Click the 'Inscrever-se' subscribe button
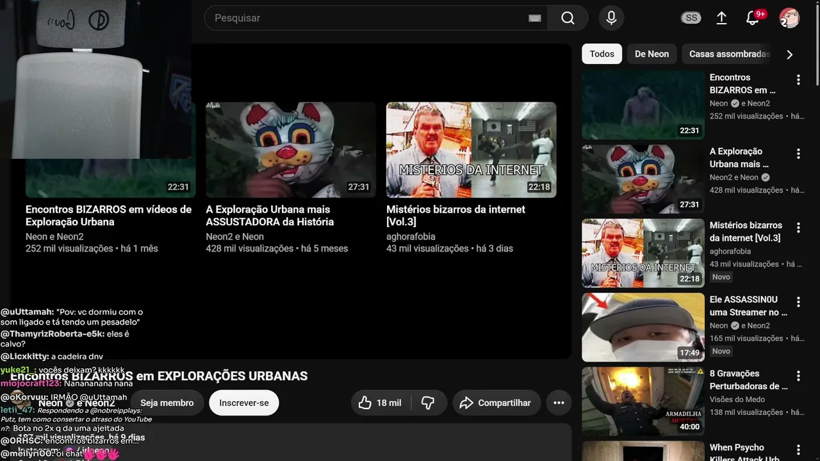Screen dimensions: 820x461 (x=244, y=403)
